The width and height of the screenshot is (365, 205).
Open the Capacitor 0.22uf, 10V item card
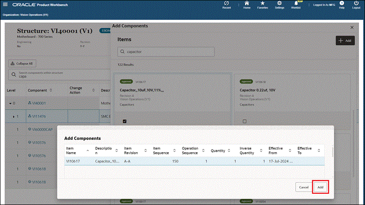pyautogui.click(x=257, y=90)
